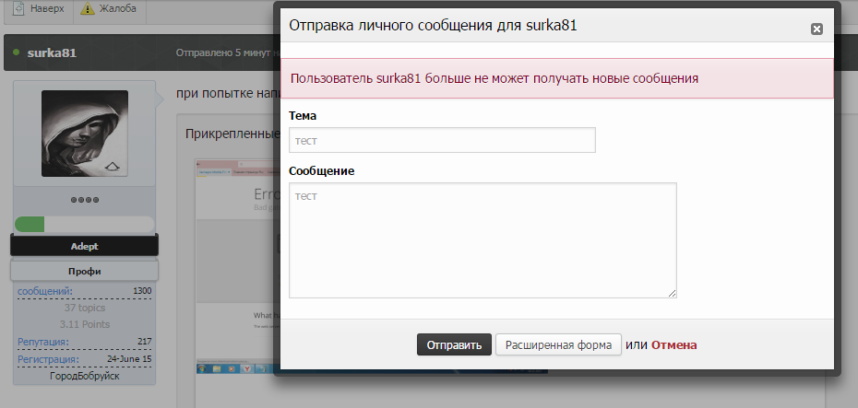Click the green online status dot
858x408 pixels.
(16, 52)
